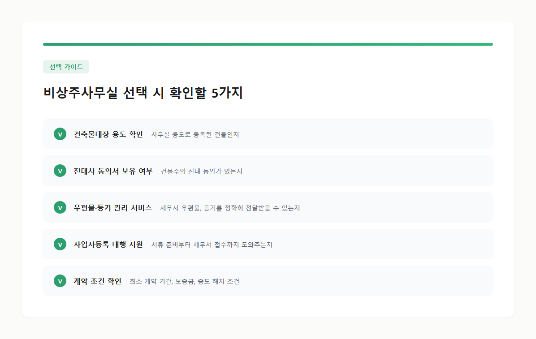Image resolution: width=536 pixels, height=339 pixels.
Task: Click the green check icon on the third checklist row
Action: pyautogui.click(x=60, y=207)
